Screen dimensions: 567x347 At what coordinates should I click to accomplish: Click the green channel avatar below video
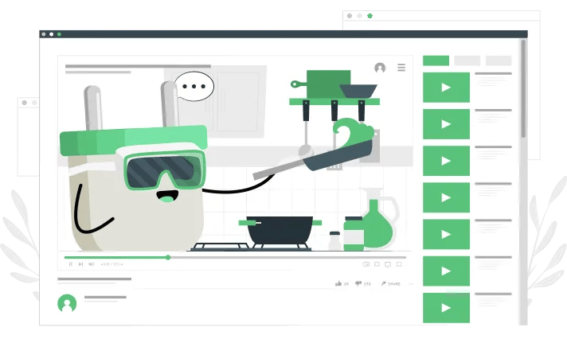67,303
